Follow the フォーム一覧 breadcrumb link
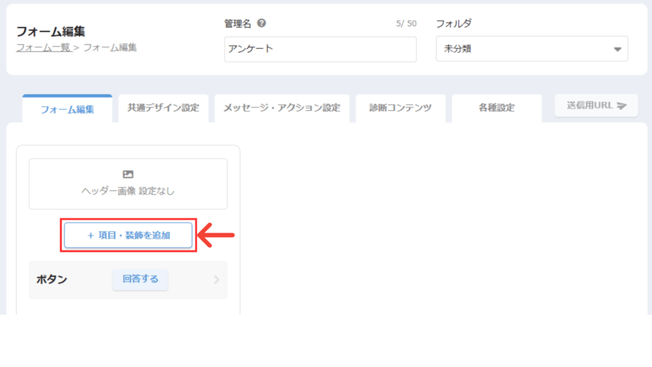 43,47
